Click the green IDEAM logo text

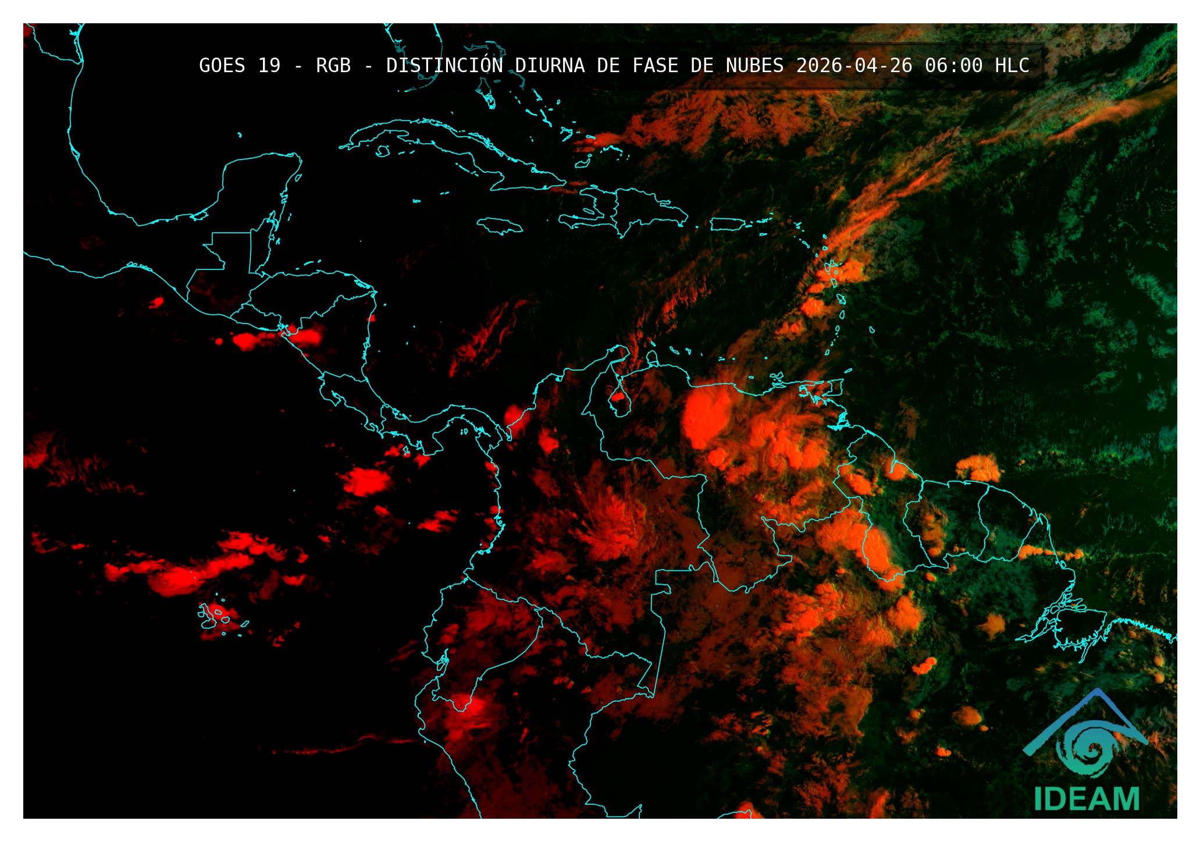pos(1086,799)
